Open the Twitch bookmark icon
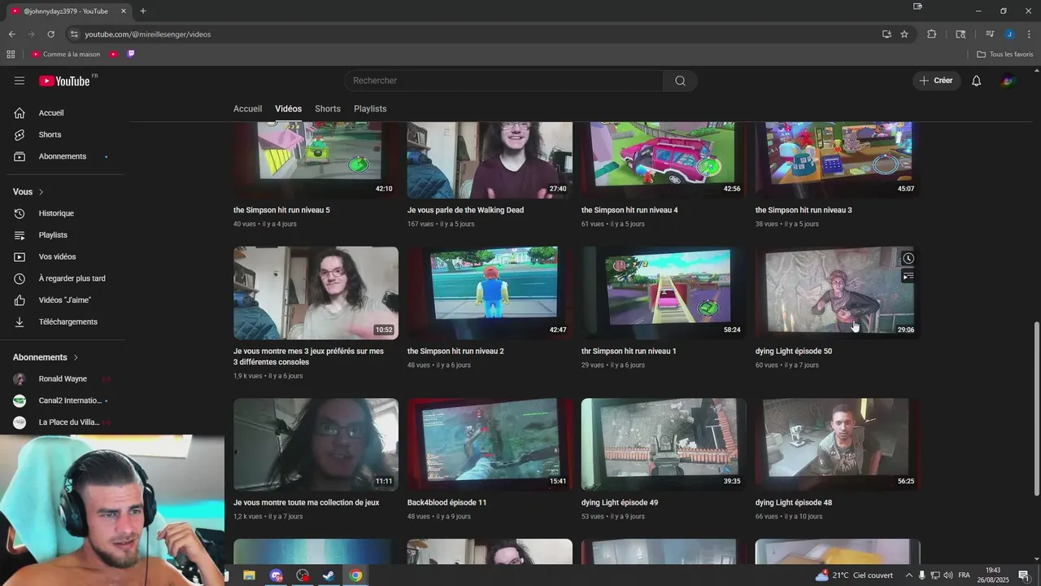Screen dimensions: 1041x586 tap(131, 55)
